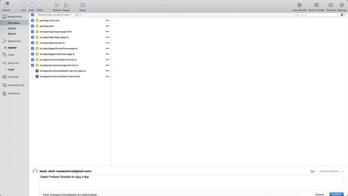Click the REMOTES sidebar header

click(x=11, y=63)
